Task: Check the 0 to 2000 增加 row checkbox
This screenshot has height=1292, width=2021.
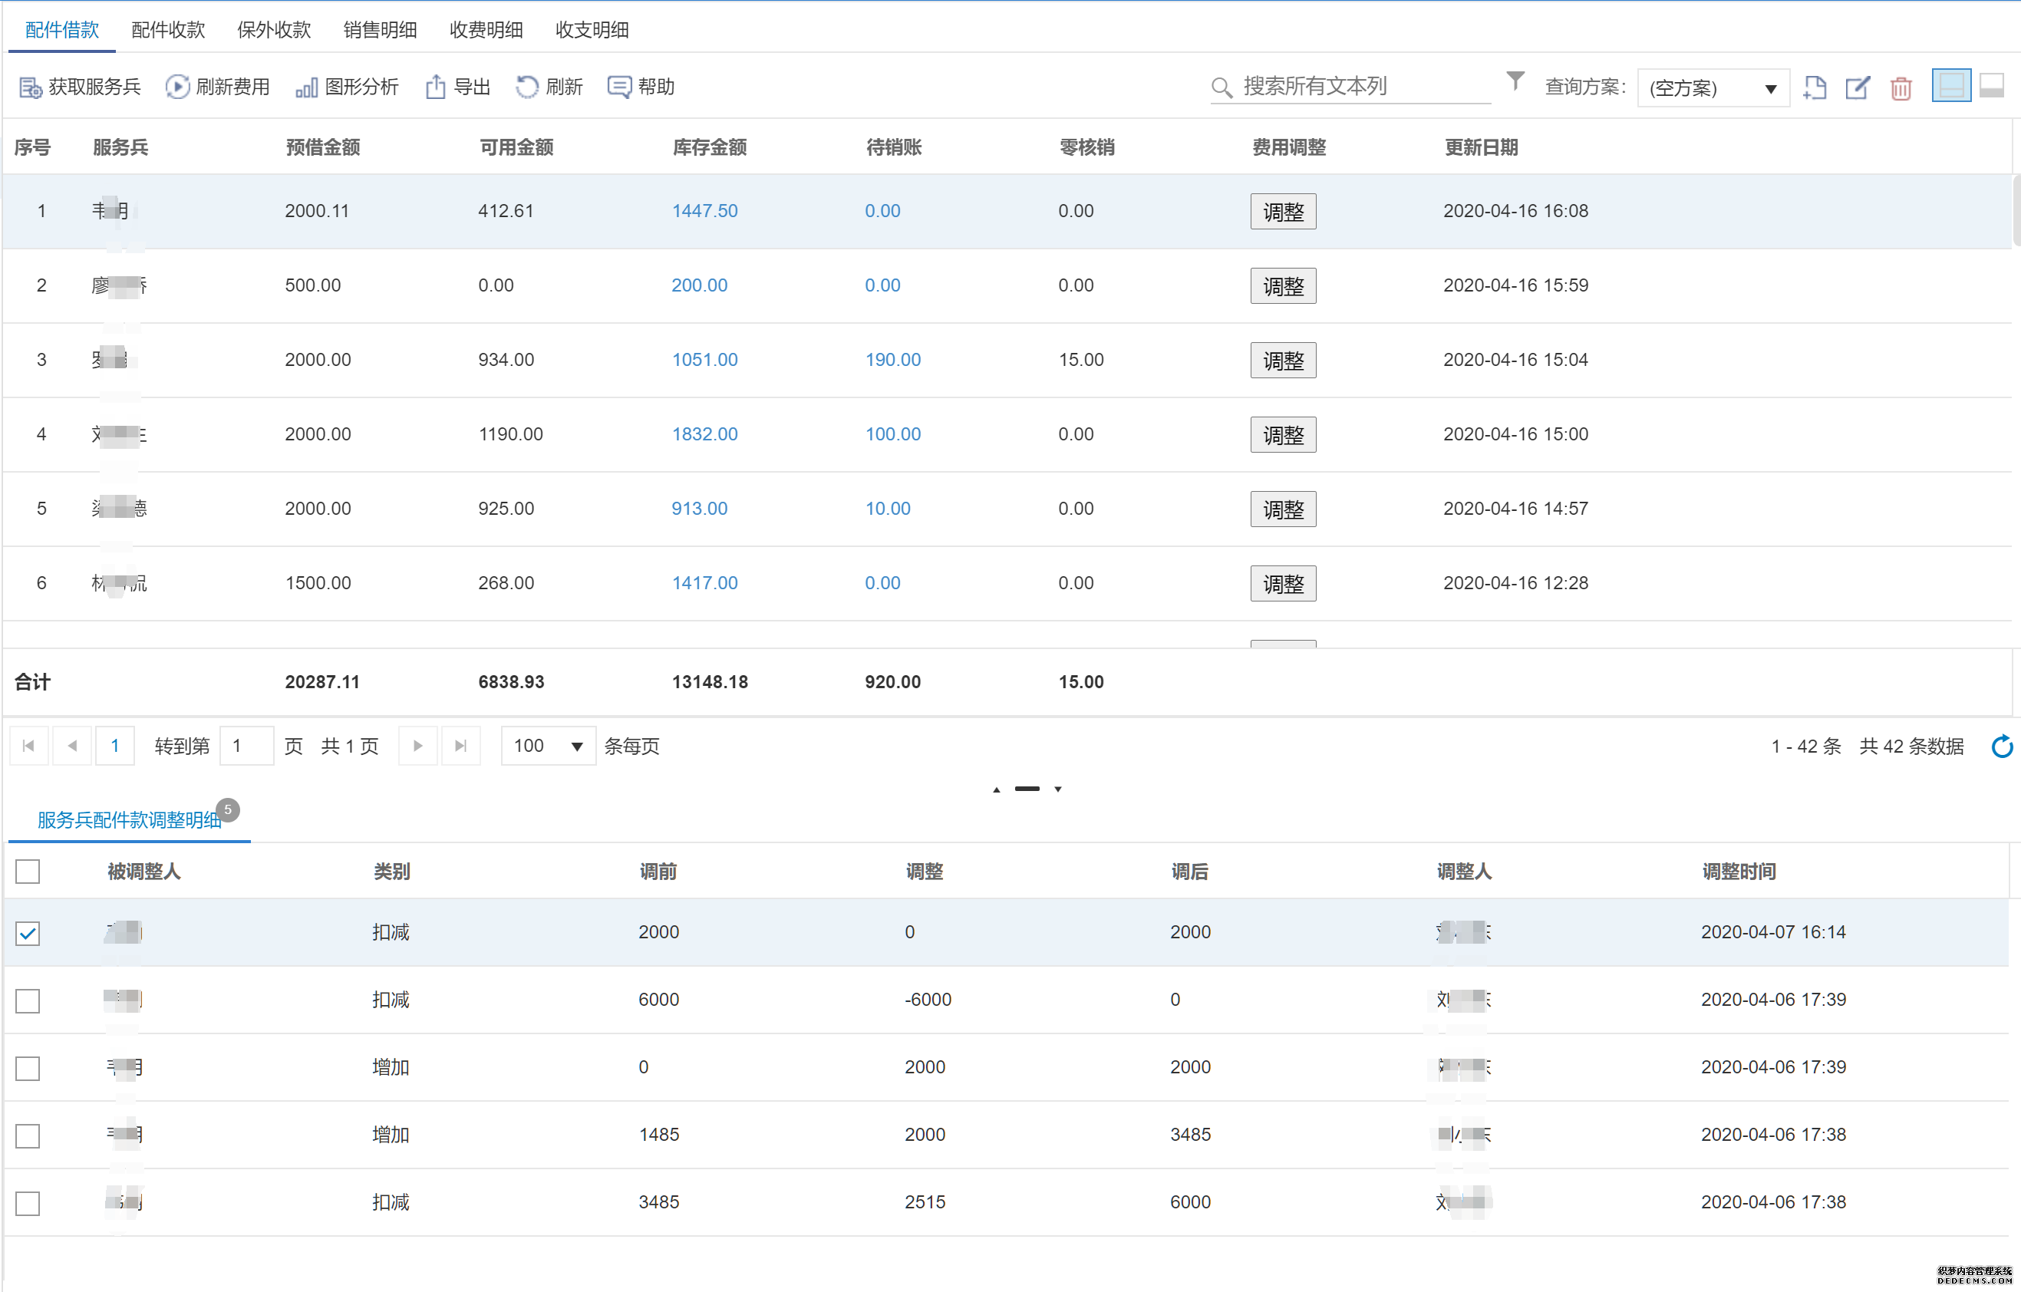Action: click(28, 1068)
